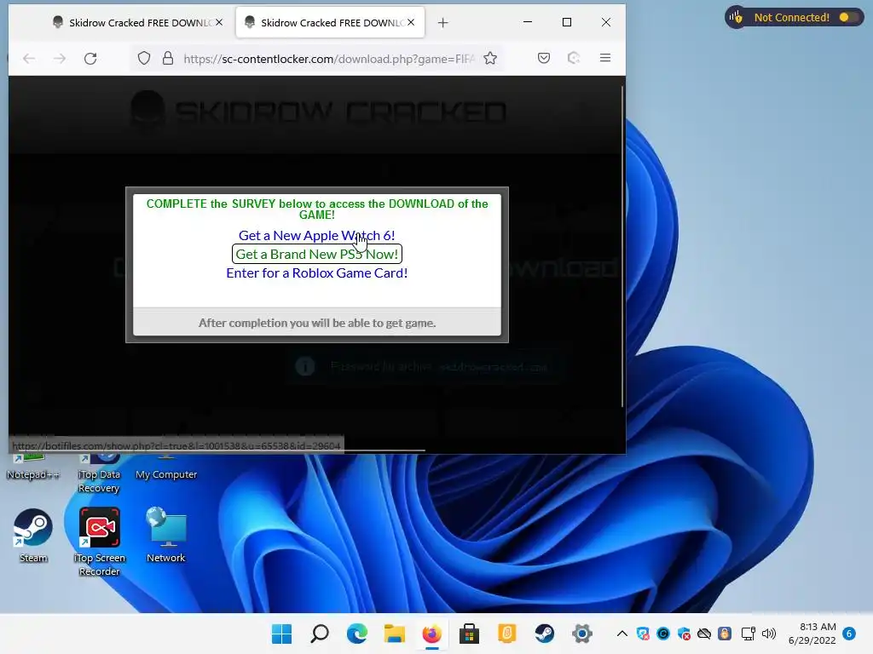
Task: Switch to the first Skidrow Cracked tab
Action: (x=132, y=23)
